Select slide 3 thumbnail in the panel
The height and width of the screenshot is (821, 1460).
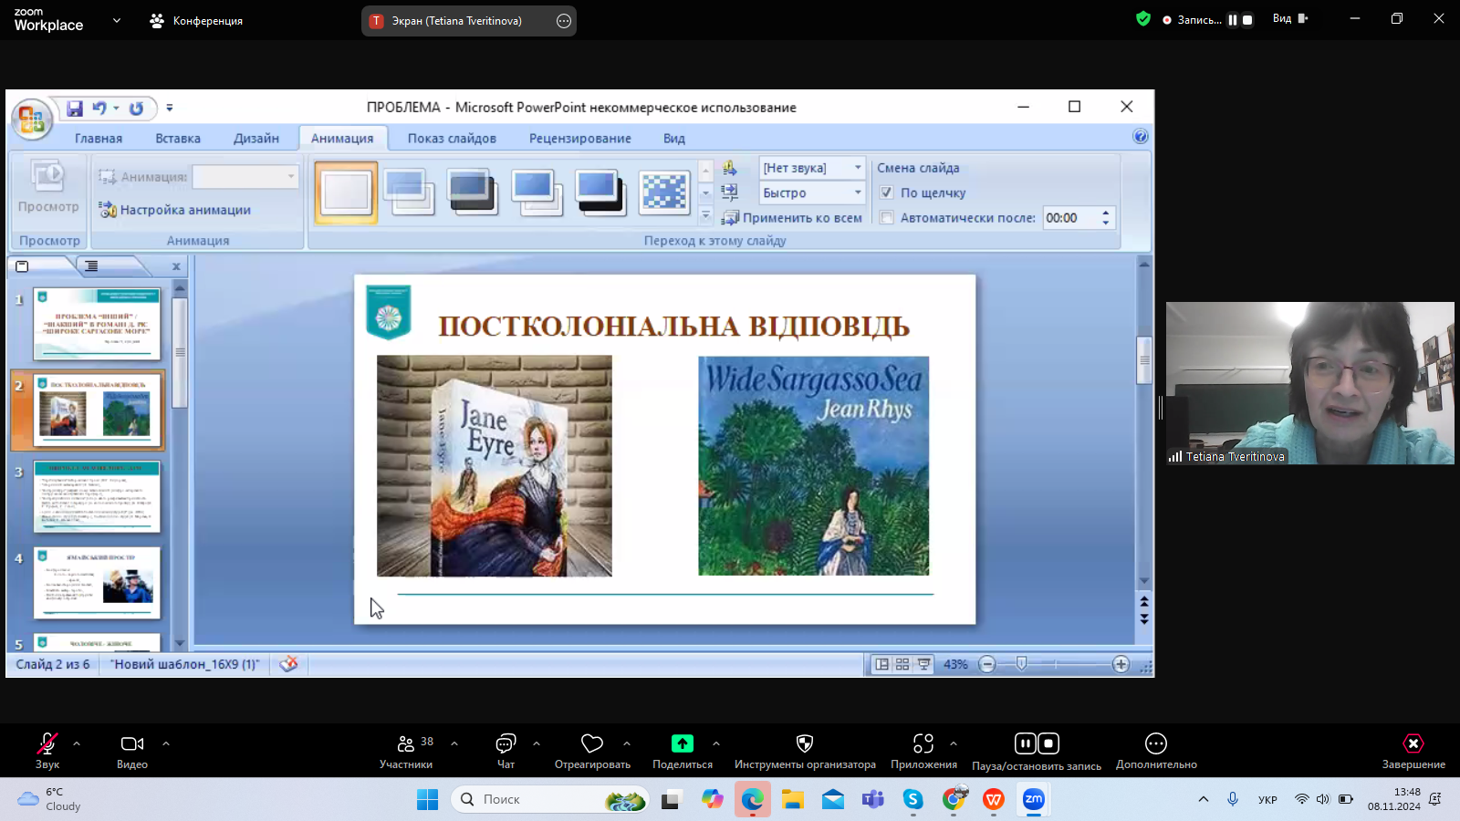(x=97, y=496)
